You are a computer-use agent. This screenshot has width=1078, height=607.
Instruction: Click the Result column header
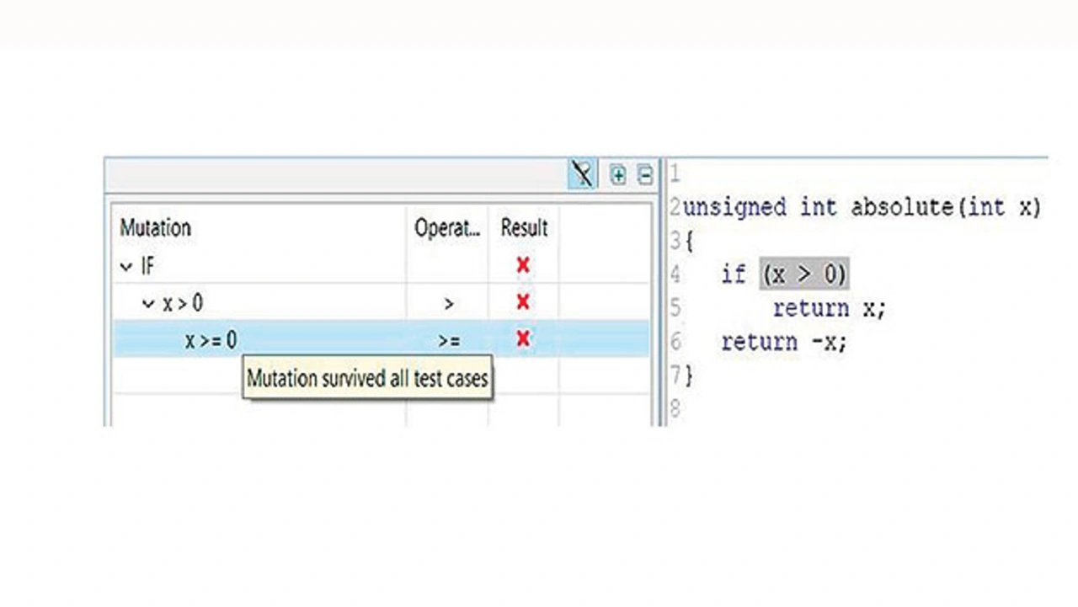click(524, 228)
